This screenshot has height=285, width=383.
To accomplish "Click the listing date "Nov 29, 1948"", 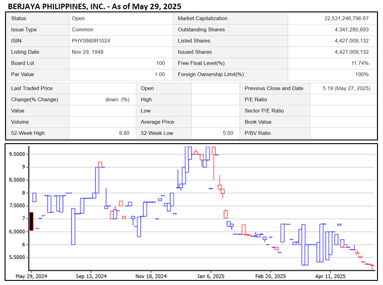I will pos(88,52).
